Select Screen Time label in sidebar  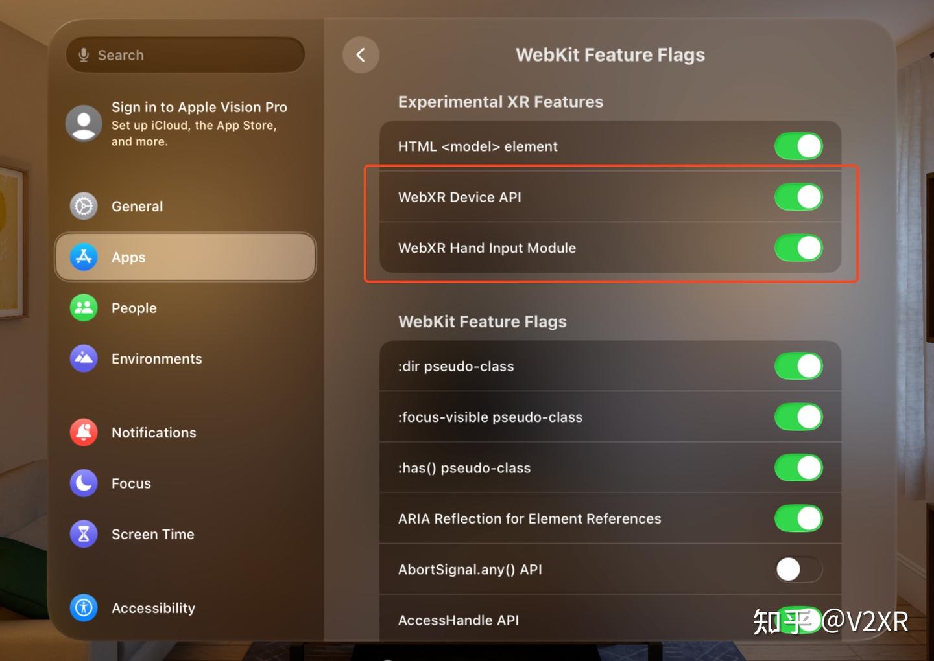(x=153, y=535)
